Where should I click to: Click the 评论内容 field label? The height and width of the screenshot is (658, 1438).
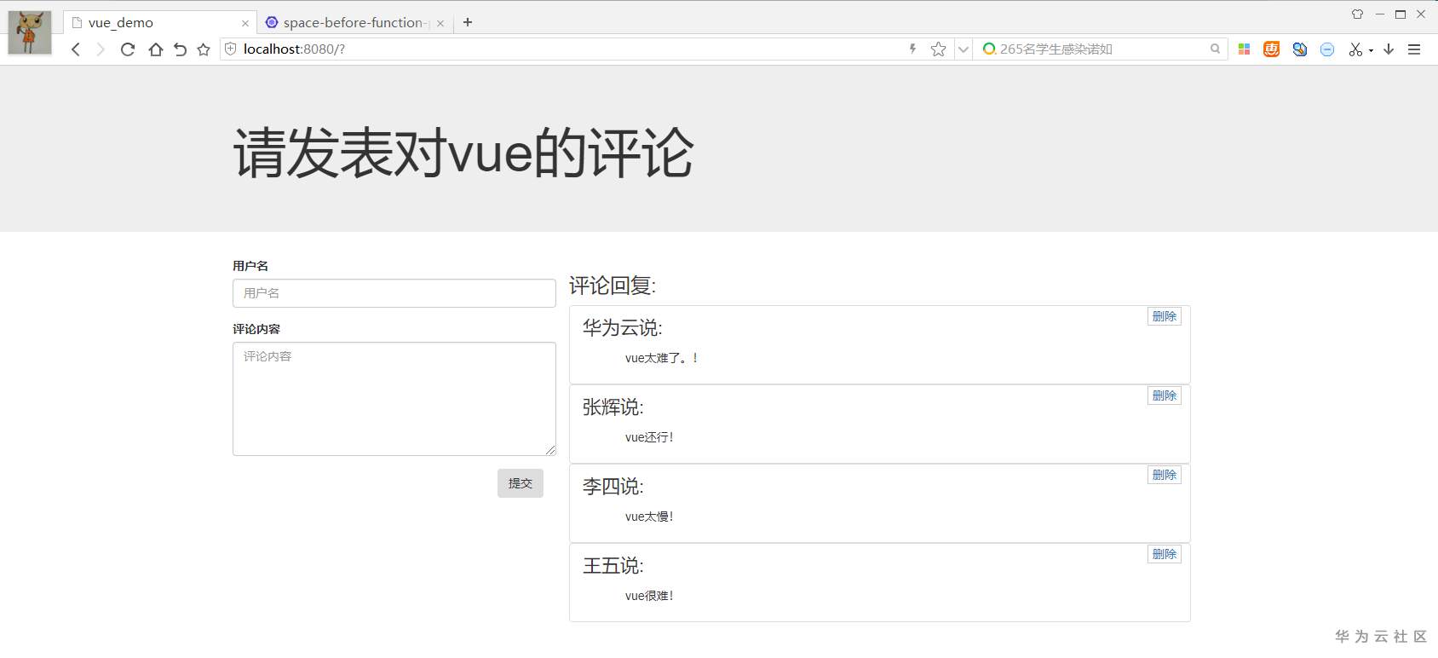point(256,329)
